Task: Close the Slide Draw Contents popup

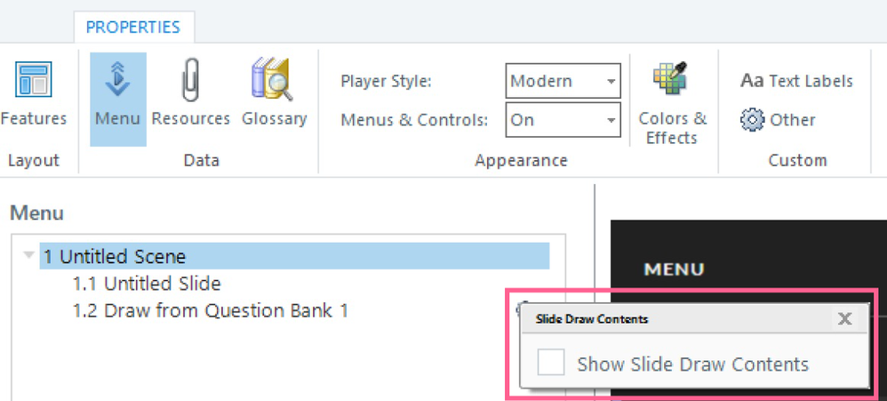Action: (845, 318)
